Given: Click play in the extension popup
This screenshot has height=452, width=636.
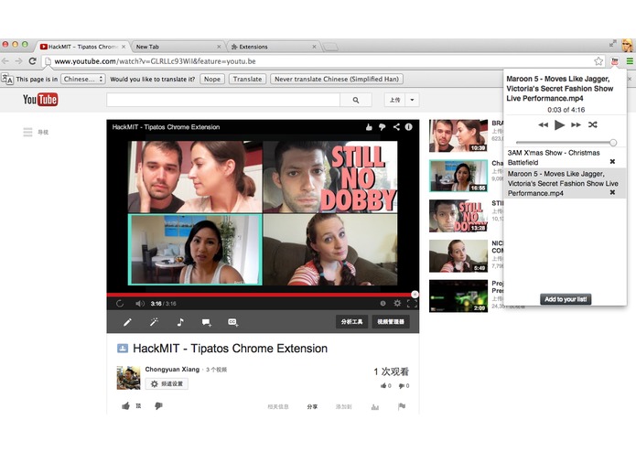Looking at the screenshot, I should (x=559, y=124).
